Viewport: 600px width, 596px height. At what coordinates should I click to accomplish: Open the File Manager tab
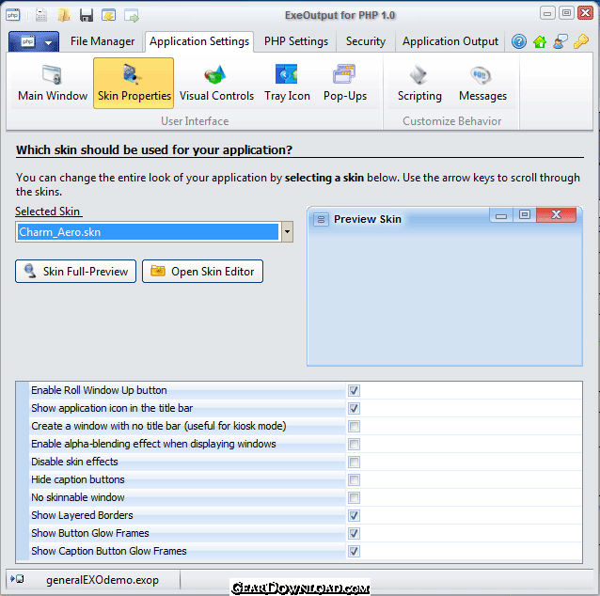point(103,41)
